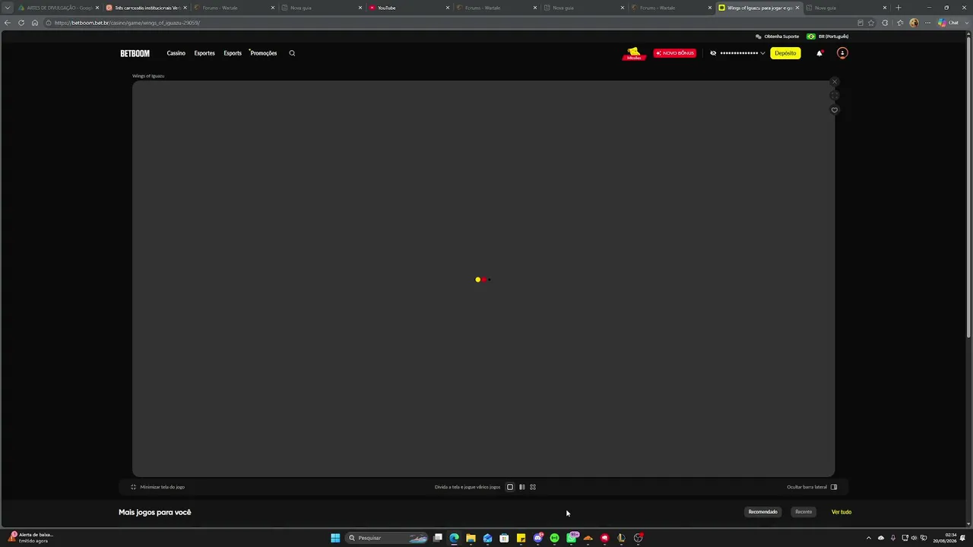Select four-grid split layout icon
The image size is (973, 547).
click(x=533, y=487)
